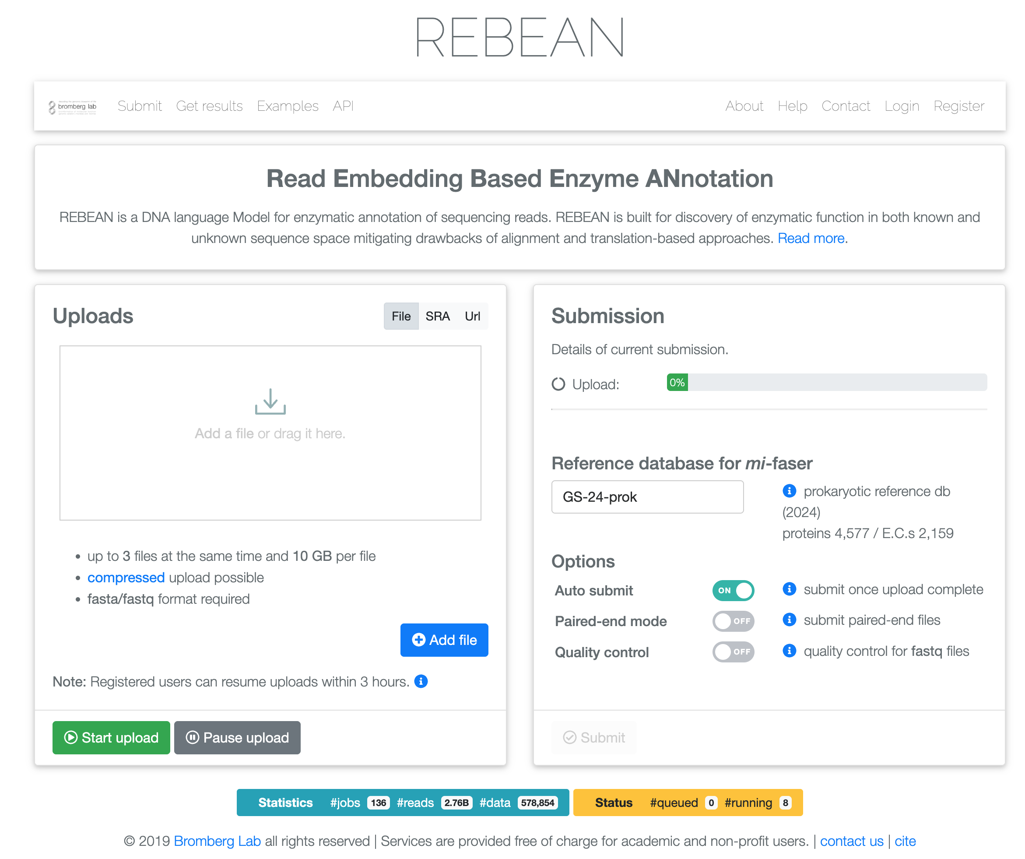Click the download arrow icon in drop zone
This screenshot has height=859, width=1025.
point(270,401)
